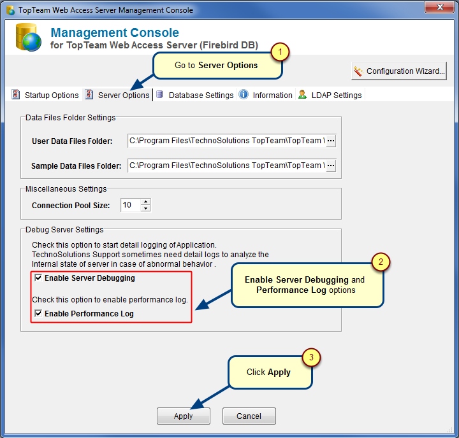This screenshot has height=438, width=459.
Task: Browse for Sample Data Files Folder
Action: click(x=331, y=166)
